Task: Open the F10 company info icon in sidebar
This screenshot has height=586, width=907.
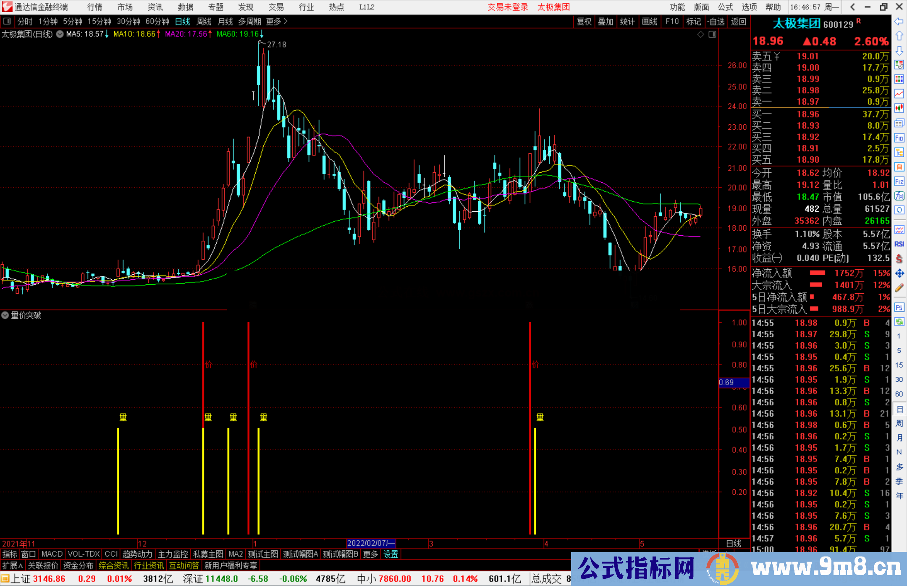Action: 899,138
